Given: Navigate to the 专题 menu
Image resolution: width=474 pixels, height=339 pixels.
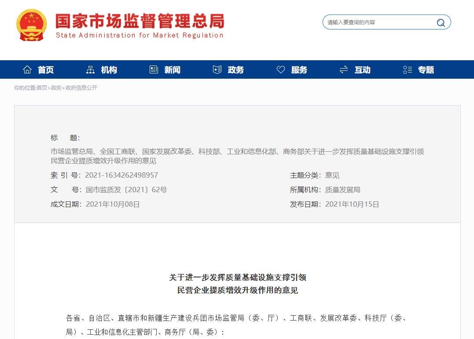Looking at the screenshot, I should point(426,69).
